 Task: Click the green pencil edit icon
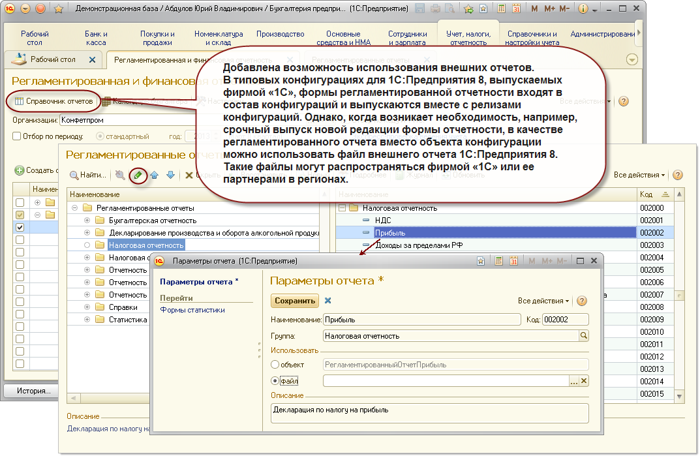(138, 175)
